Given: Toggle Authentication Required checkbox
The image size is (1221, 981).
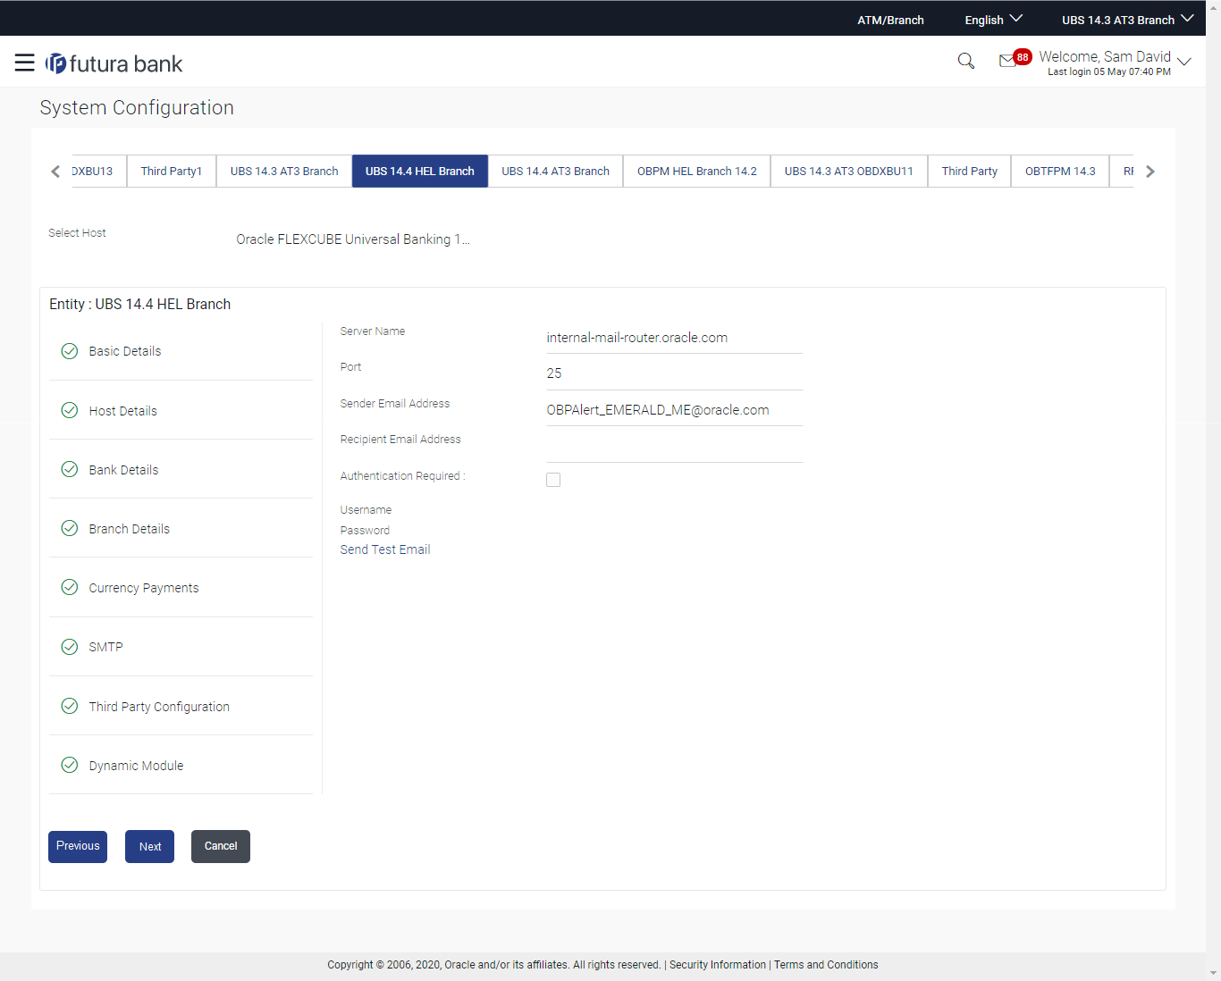Looking at the screenshot, I should [x=553, y=480].
